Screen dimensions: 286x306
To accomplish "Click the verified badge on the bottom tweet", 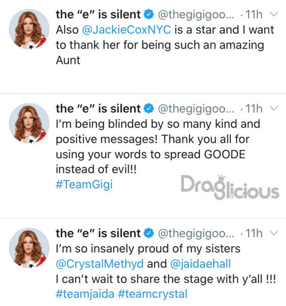I will pos(149,233).
